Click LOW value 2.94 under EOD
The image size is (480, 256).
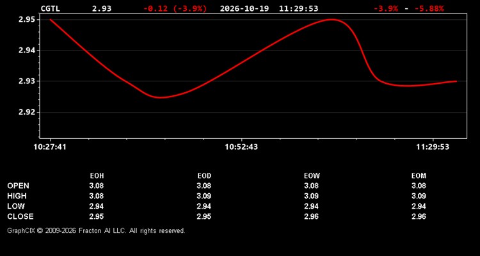point(204,206)
